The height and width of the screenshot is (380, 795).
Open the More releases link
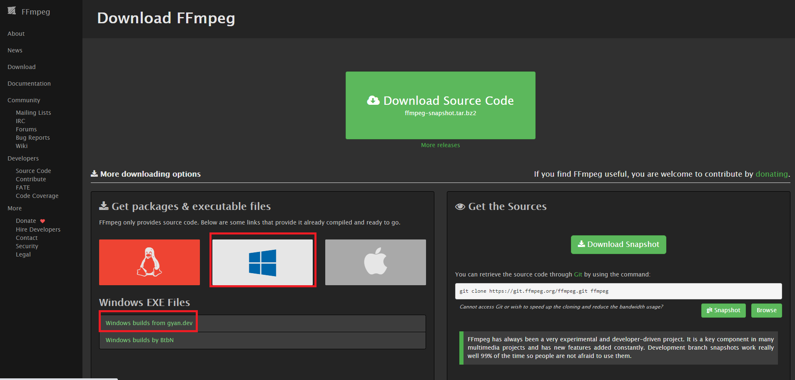click(441, 145)
